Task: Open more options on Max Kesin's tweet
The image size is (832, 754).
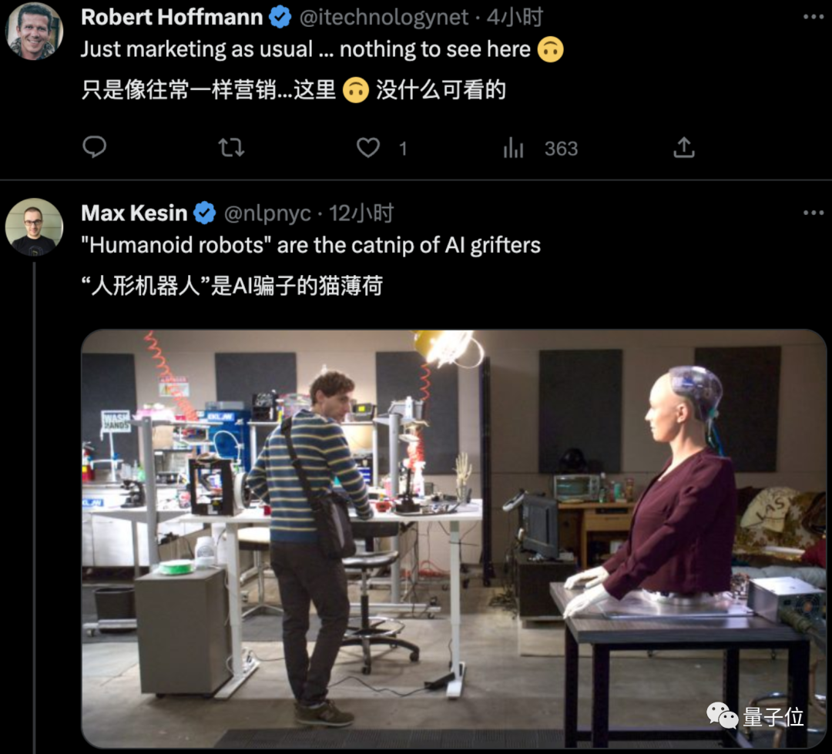Action: click(x=813, y=213)
